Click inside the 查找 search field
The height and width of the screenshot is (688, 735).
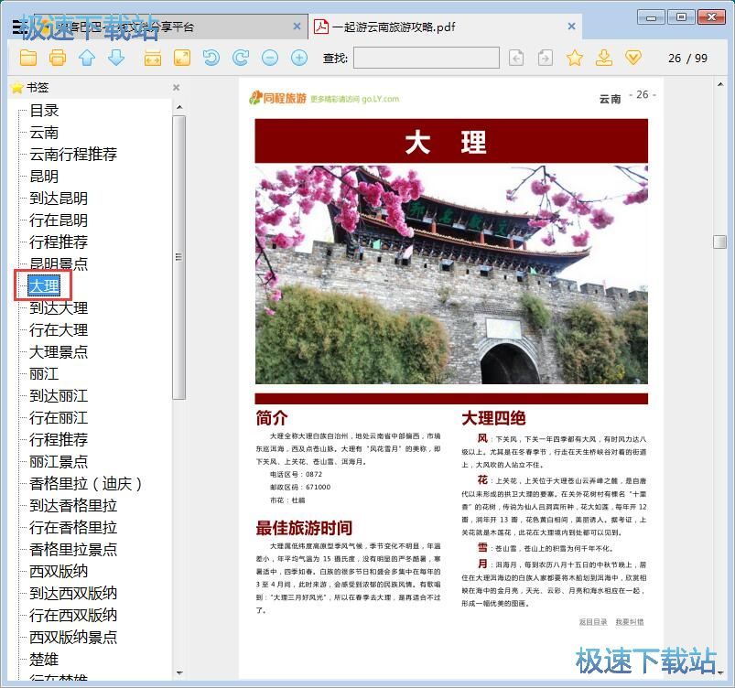(x=426, y=57)
